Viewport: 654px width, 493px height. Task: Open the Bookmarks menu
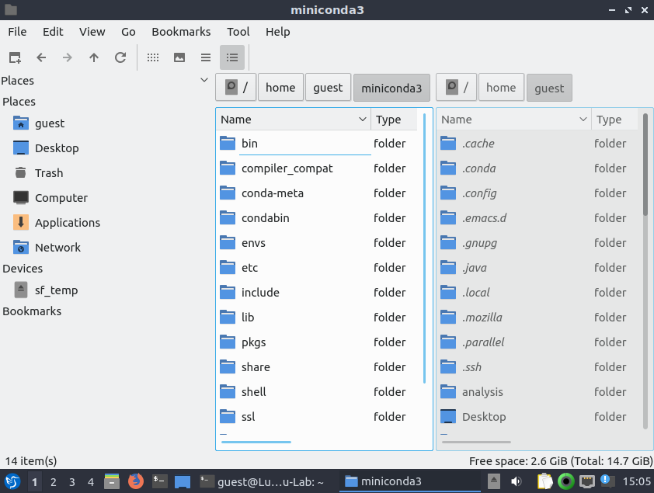click(181, 32)
